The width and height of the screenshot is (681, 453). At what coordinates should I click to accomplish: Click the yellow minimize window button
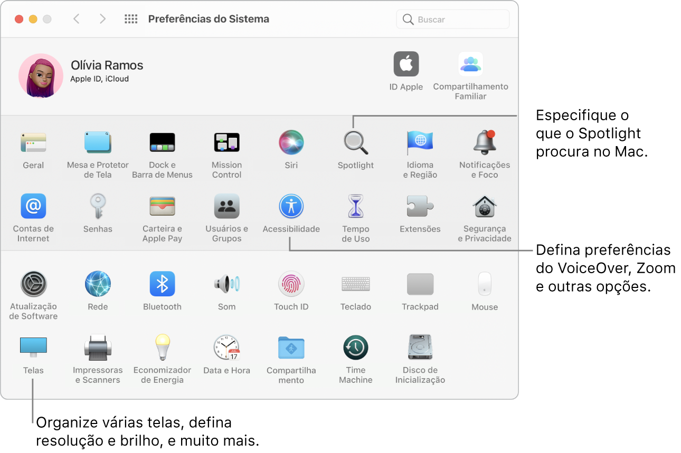click(x=33, y=19)
